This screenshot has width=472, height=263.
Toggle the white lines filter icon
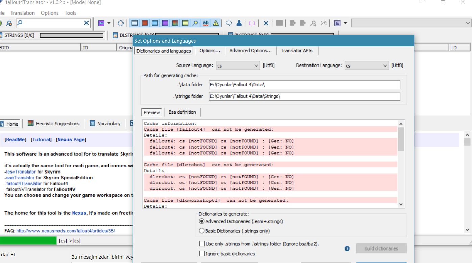point(134,23)
